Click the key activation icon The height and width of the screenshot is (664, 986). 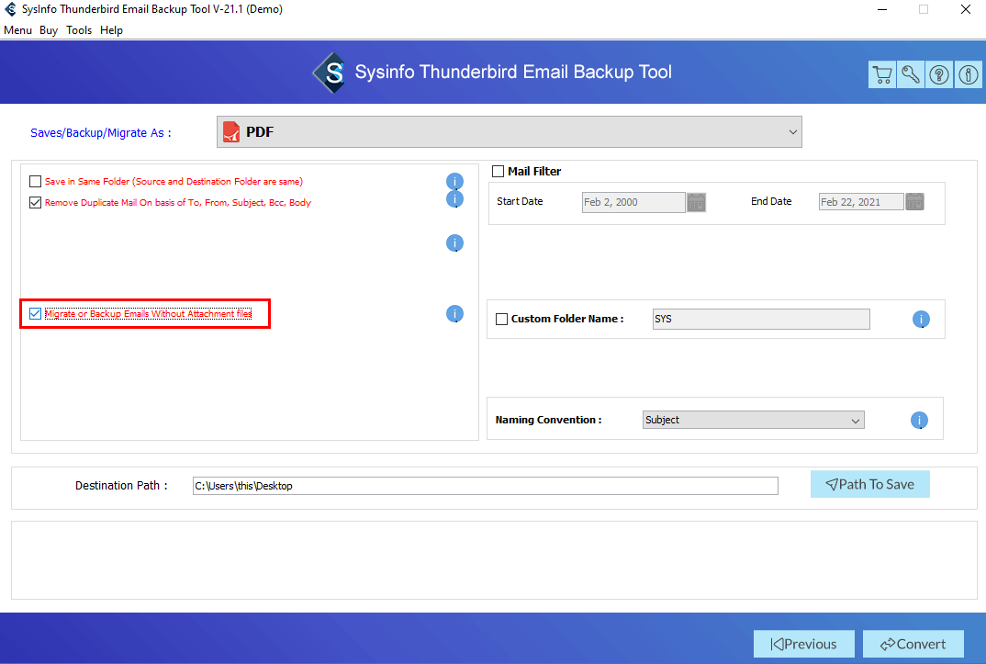[911, 74]
